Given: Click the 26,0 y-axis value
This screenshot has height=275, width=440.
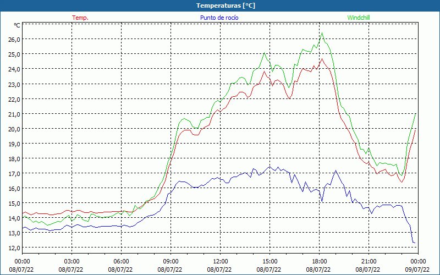Looking at the screenshot, I should tap(14, 39).
